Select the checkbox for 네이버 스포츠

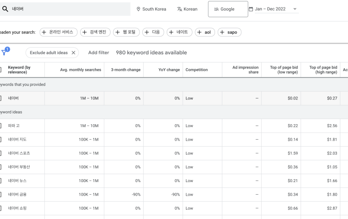point(0,153)
